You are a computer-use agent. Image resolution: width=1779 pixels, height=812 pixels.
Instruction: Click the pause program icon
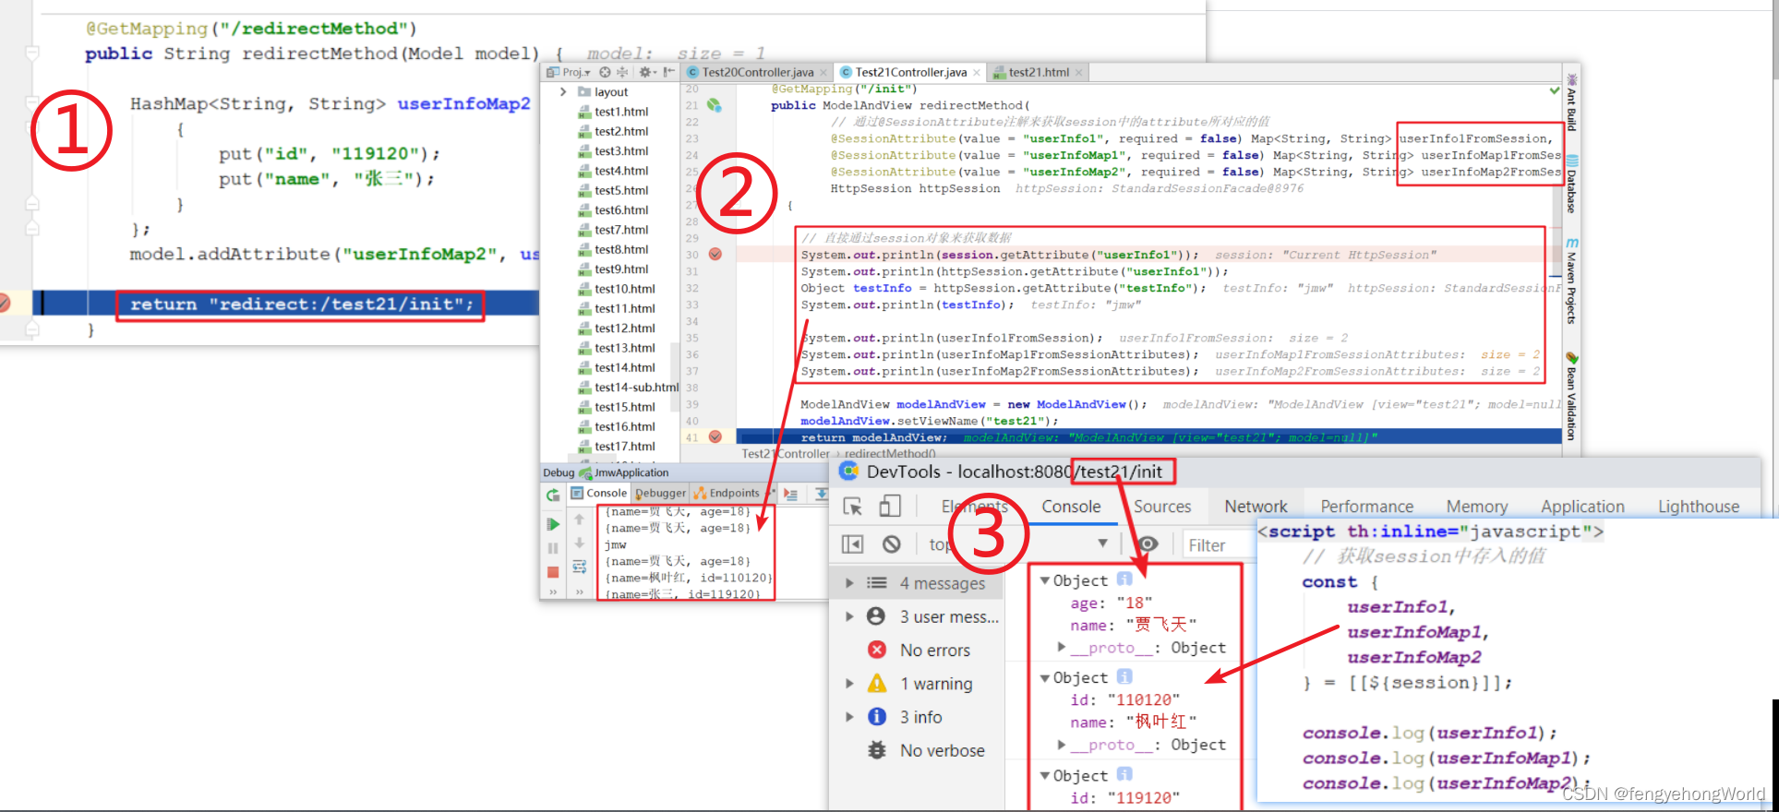coord(553,548)
